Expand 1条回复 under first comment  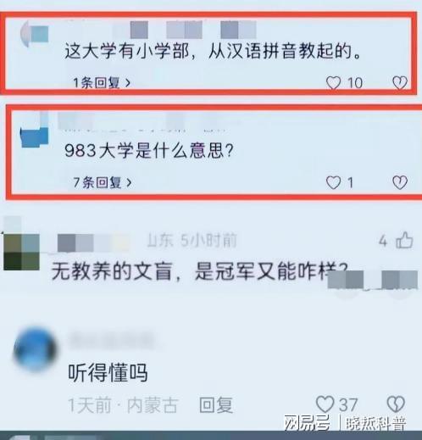tap(102, 83)
